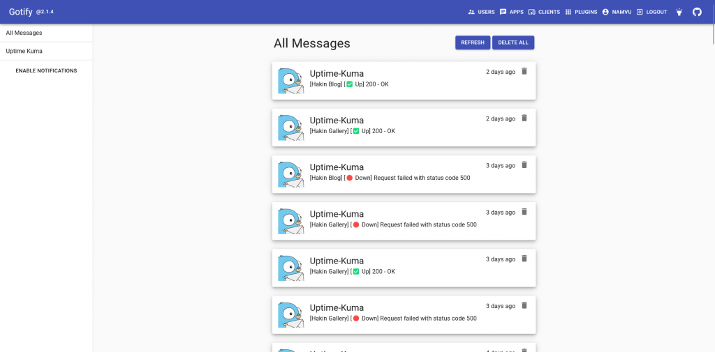Select All Messages in sidebar
Viewport: 715px width, 352px height.
(x=46, y=33)
